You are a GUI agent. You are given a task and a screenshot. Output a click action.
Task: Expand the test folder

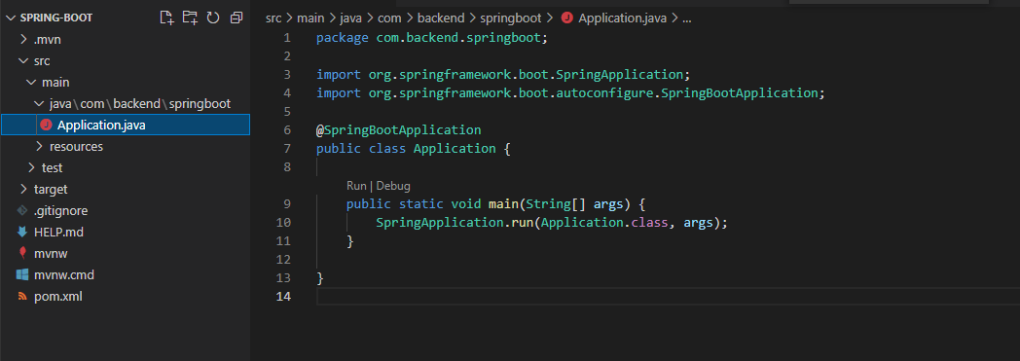coord(32,167)
